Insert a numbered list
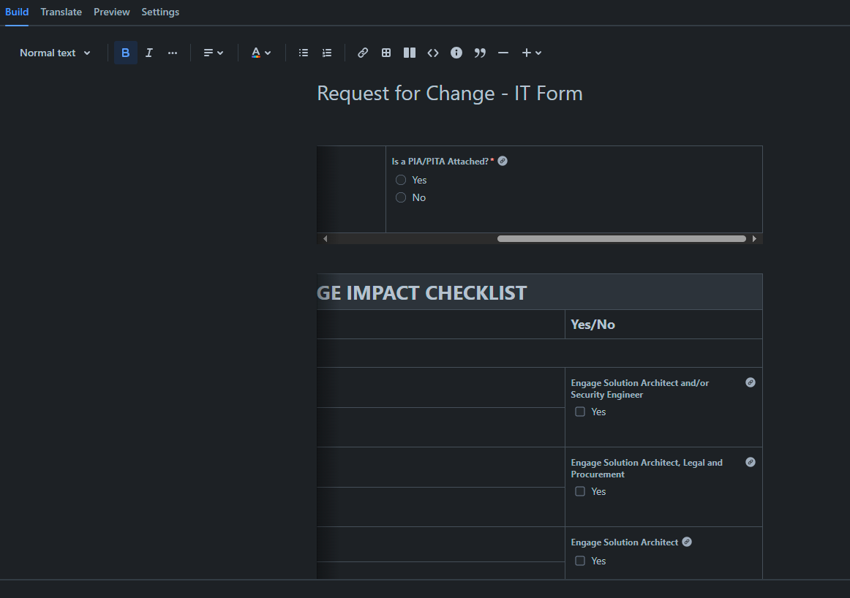The width and height of the screenshot is (850, 598). tap(326, 53)
